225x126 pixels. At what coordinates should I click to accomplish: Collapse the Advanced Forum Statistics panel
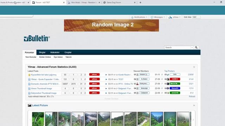[194, 67]
